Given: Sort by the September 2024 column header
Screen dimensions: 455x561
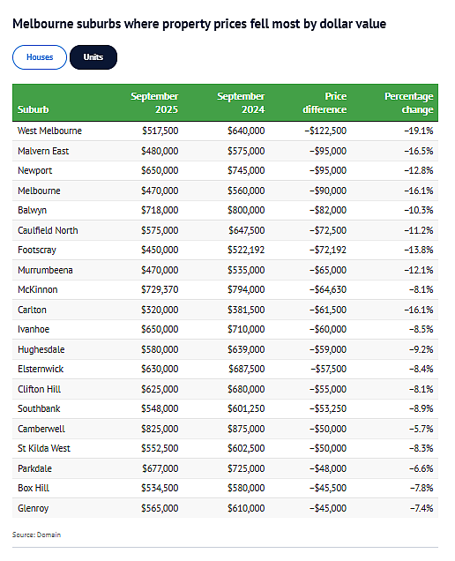Looking at the screenshot, I should click(x=241, y=102).
